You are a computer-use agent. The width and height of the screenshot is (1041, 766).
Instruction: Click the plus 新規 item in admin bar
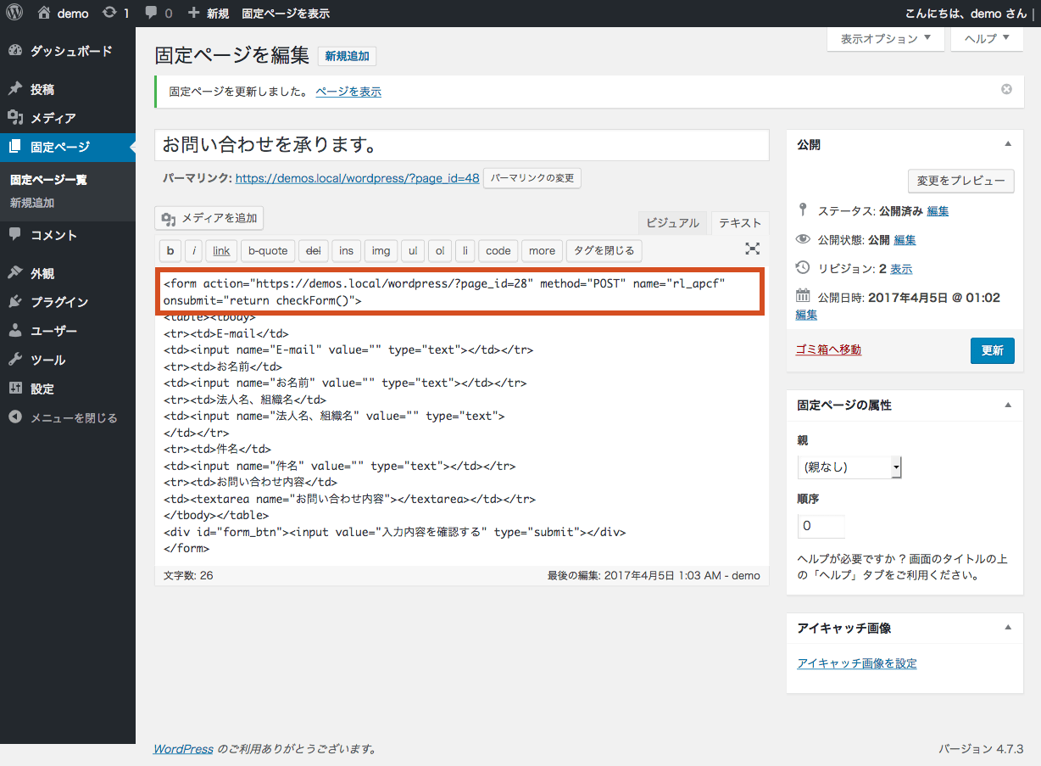(x=209, y=13)
